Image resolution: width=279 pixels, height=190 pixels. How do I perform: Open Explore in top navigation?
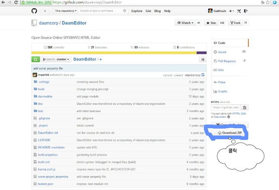pos(137,11)
